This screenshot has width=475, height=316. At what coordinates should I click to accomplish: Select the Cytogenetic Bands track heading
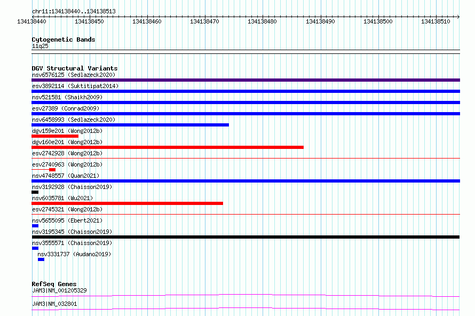pyautogui.click(x=64, y=39)
